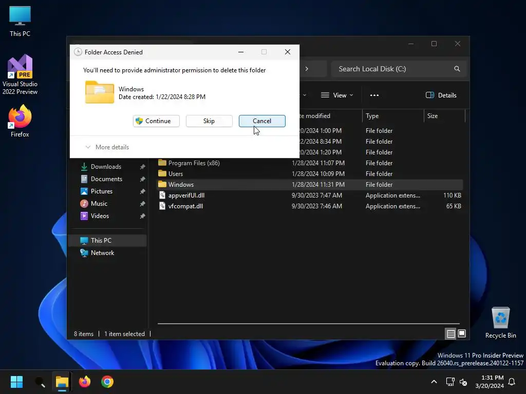Switch to details list view icon in status bar
Image resolution: width=526 pixels, height=394 pixels.
tap(450, 333)
